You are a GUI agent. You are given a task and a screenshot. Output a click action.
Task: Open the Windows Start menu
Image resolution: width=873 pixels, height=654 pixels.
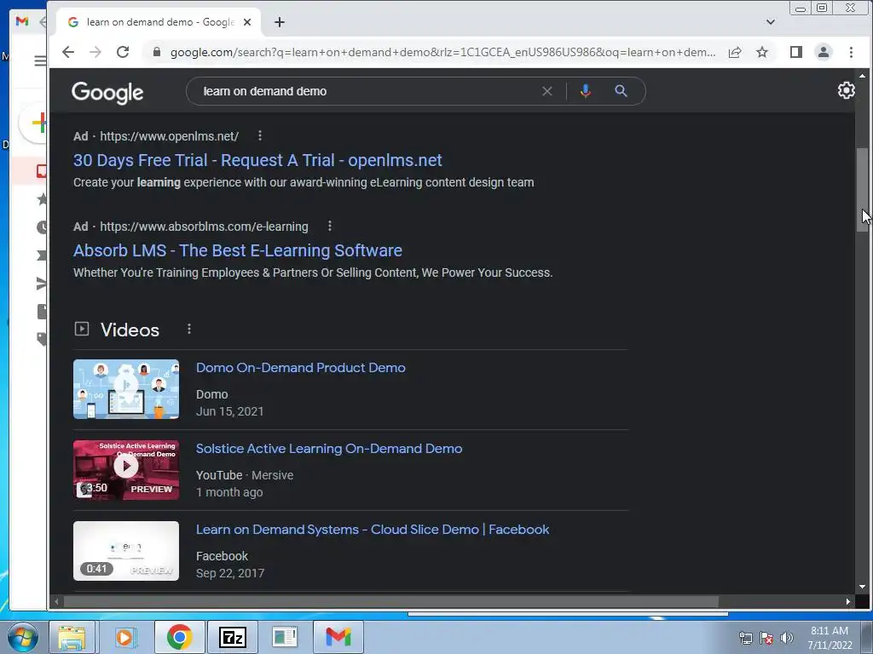[x=22, y=637]
